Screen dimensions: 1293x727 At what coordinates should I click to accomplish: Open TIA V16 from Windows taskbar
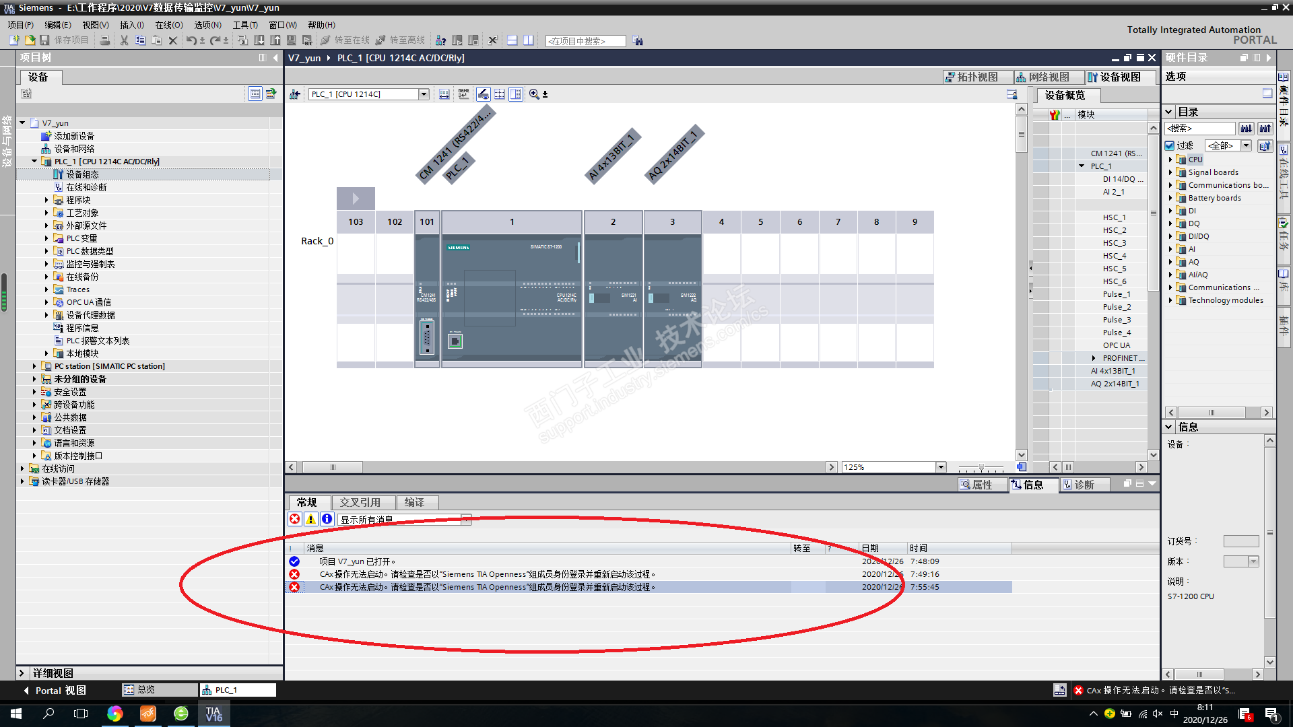(x=213, y=714)
